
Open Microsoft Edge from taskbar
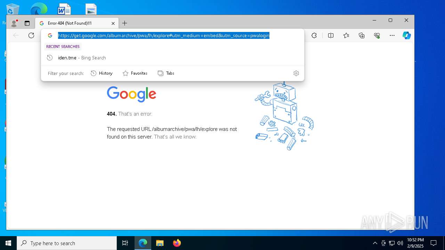[143, 243]
